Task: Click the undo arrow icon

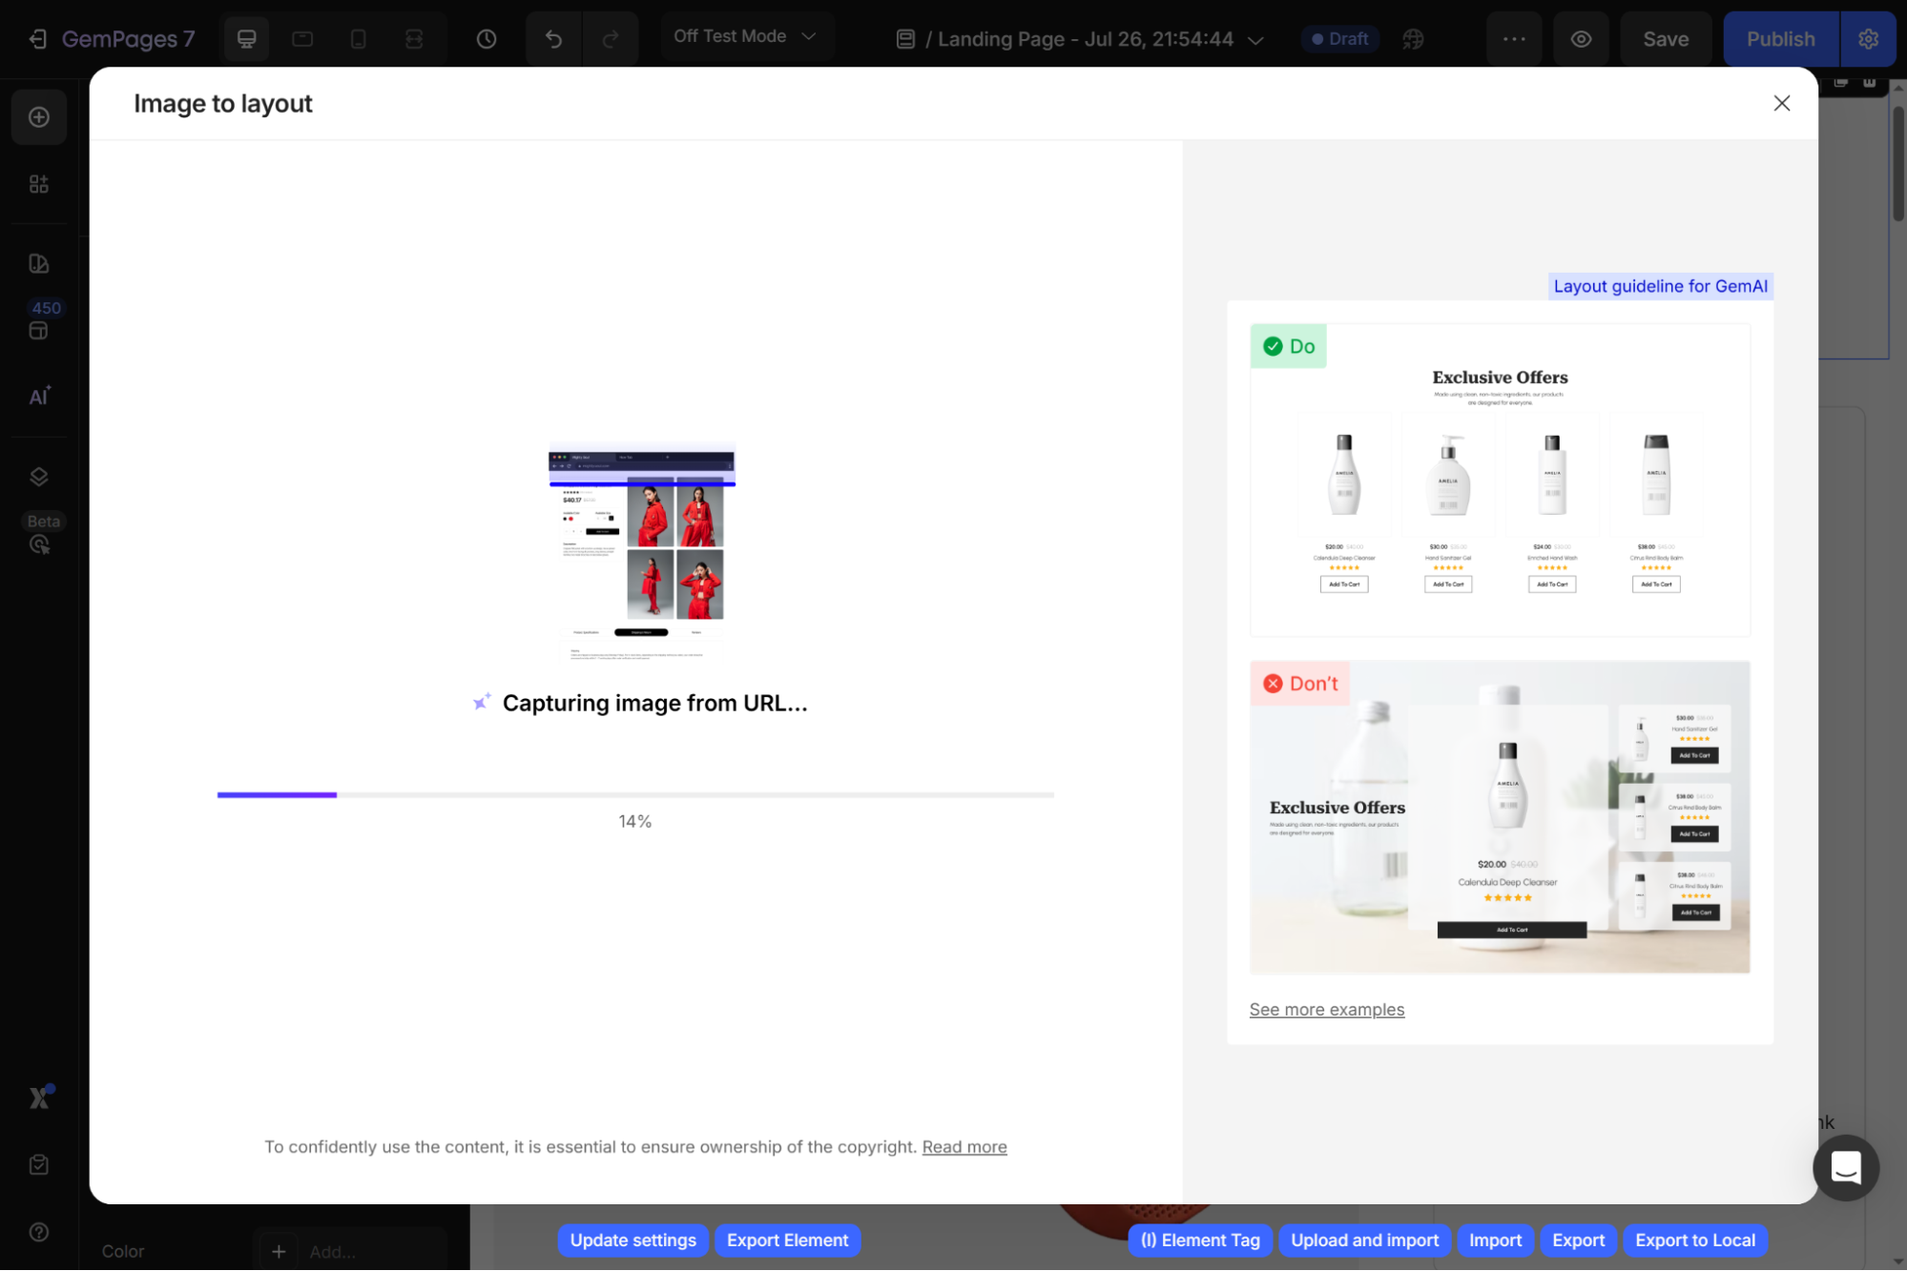Action: click(553, 39)
